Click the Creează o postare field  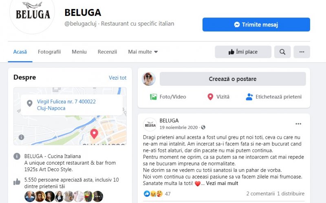(233, 79)
